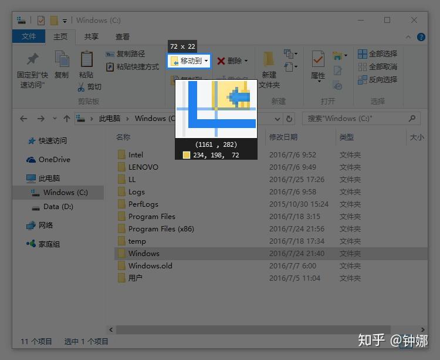The height and width of the screenshot is (360, 440).
Task: Select the Program Files (x86) folder
Action: (x=161, y=229)
